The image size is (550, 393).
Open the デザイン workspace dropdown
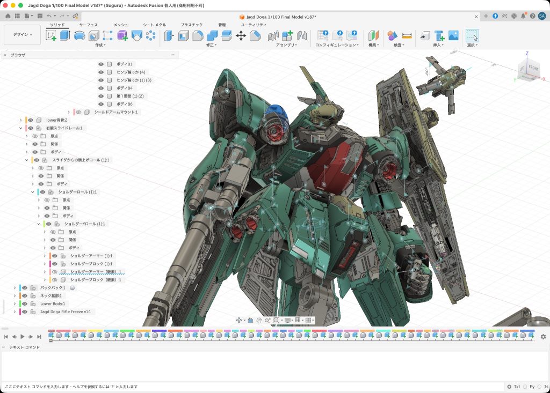(22, 35)
